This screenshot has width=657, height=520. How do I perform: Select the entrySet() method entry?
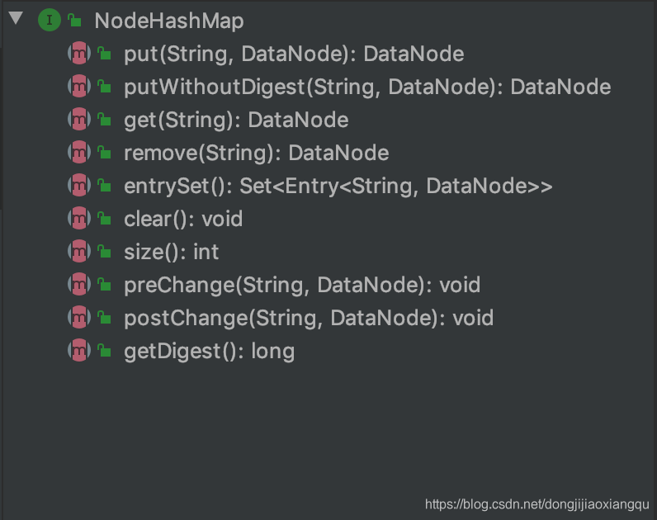point(338,186)
